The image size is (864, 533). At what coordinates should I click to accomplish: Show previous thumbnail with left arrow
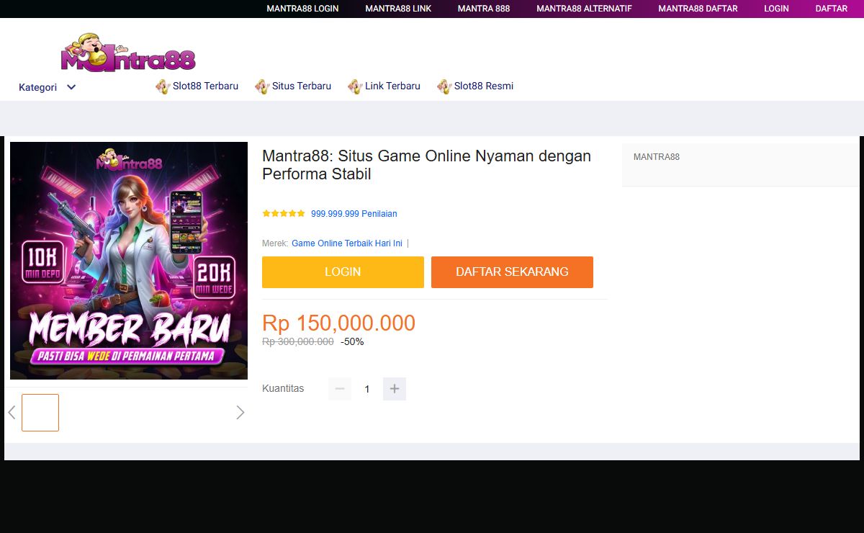(12, 413)
